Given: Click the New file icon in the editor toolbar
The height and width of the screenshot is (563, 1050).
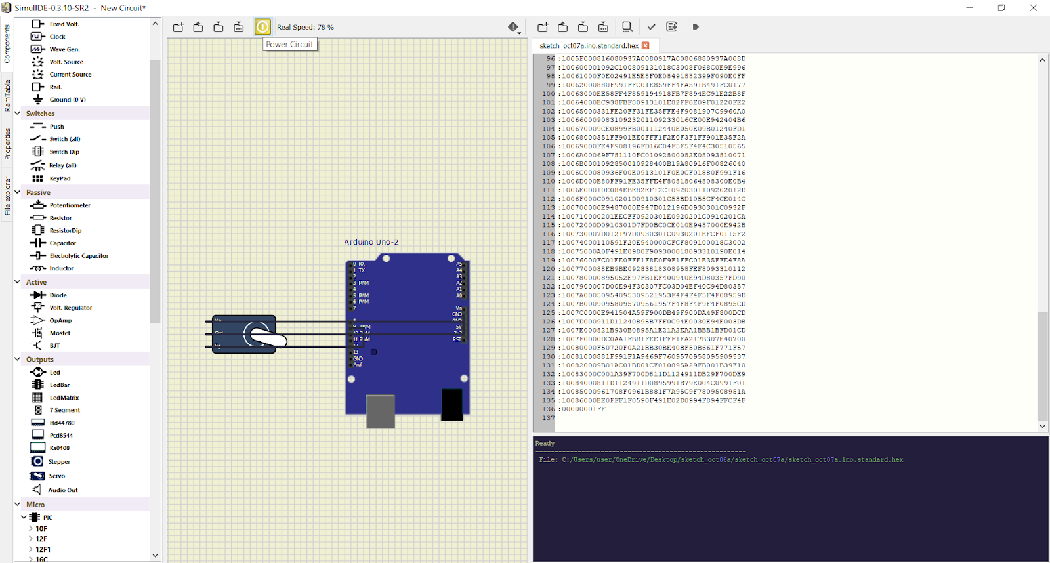Looking at the screenshot, I should pyautogui.click(x=543, y=27).
